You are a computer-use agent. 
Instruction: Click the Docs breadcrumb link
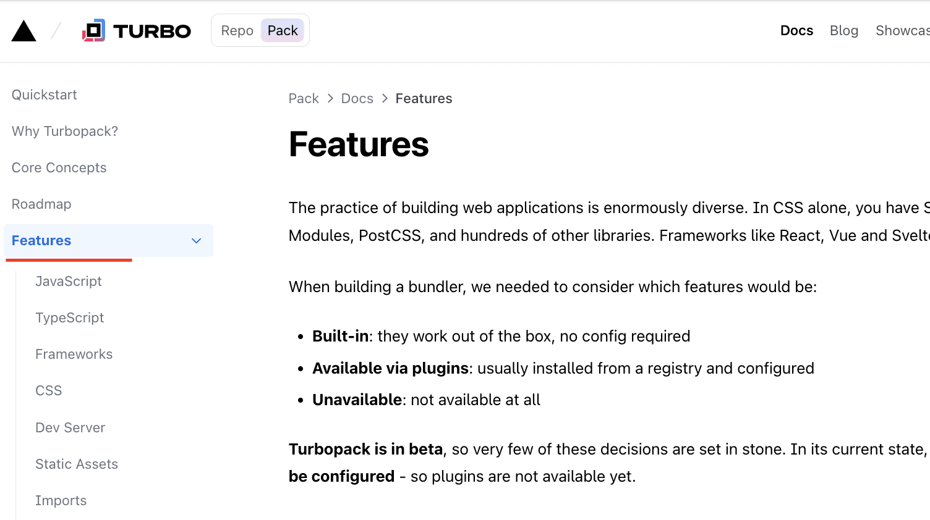point(357,99)
